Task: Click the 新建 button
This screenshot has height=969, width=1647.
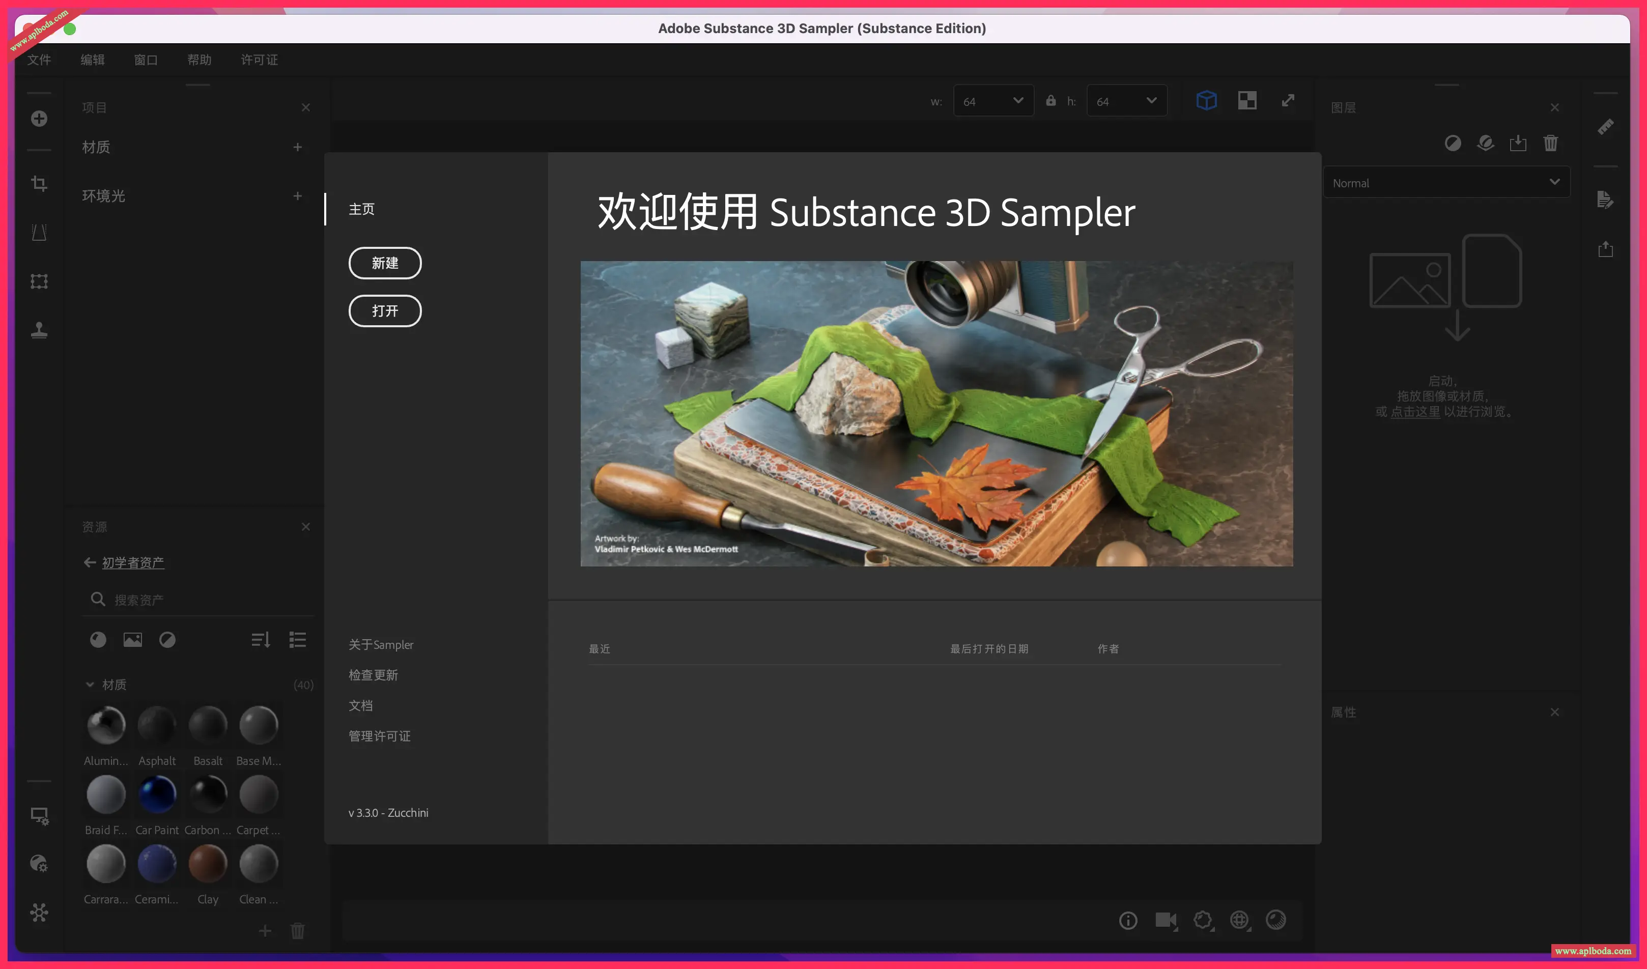Action: pyautogui.click(x=385, y=263)
